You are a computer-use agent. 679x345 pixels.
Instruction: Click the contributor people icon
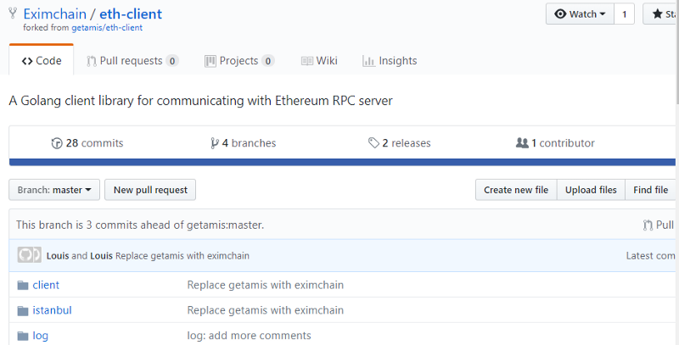coord(522,143)
